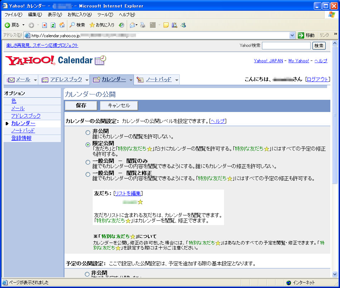Click the green 移動 Go arrow button
This screenshot has height=288, width=340.
click(301, 35)
